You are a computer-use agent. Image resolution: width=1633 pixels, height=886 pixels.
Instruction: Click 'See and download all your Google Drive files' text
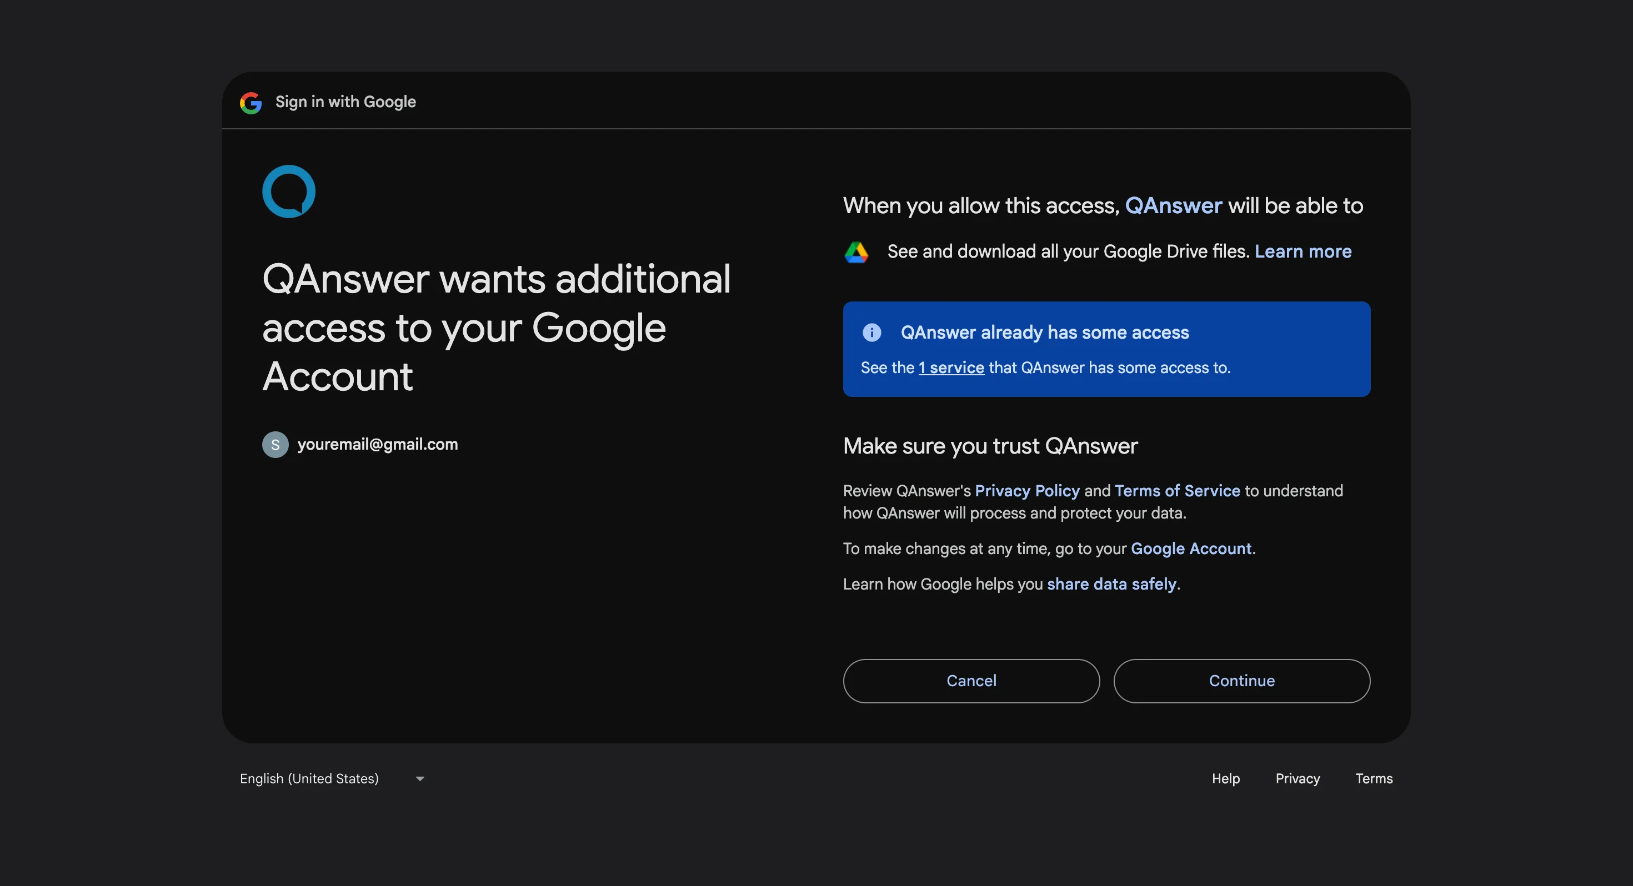(1068, 251)
